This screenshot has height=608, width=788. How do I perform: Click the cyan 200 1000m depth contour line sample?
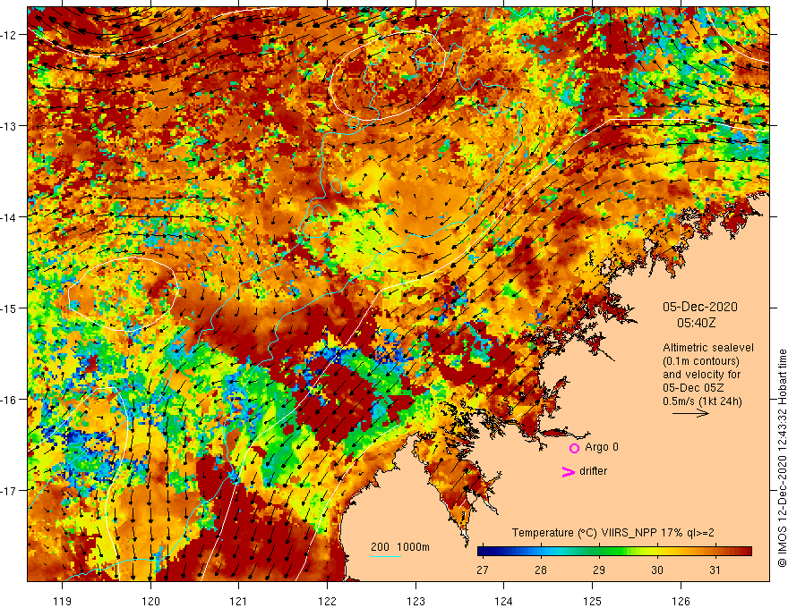[x=386, y=557]
